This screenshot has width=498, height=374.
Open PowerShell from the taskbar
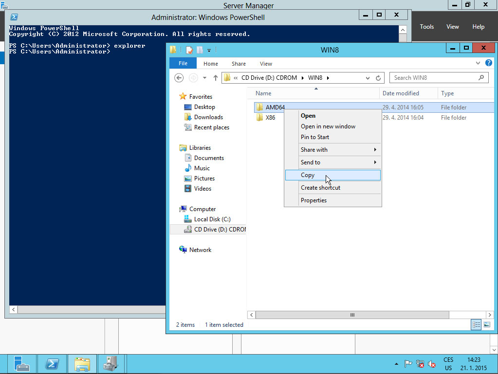52,364
